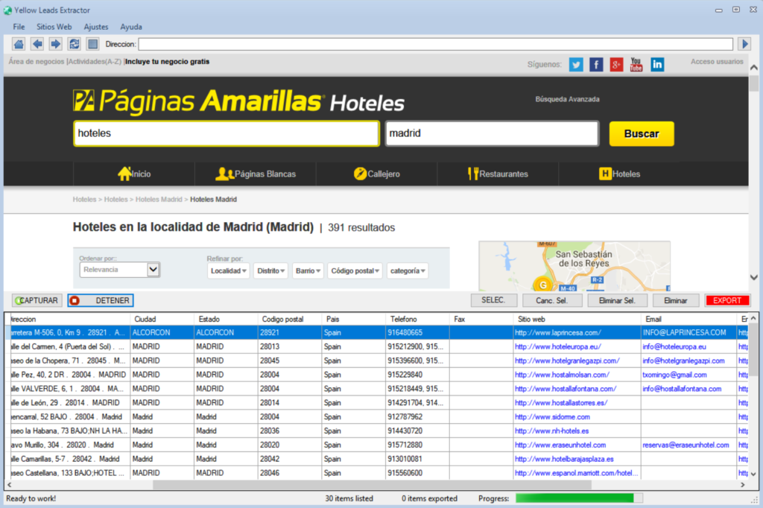Open the LinkedIn social icon

pyautogui.click(x=657, y=64)
